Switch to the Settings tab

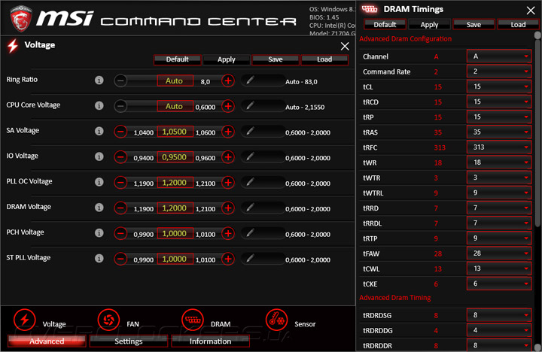point(129,341)
